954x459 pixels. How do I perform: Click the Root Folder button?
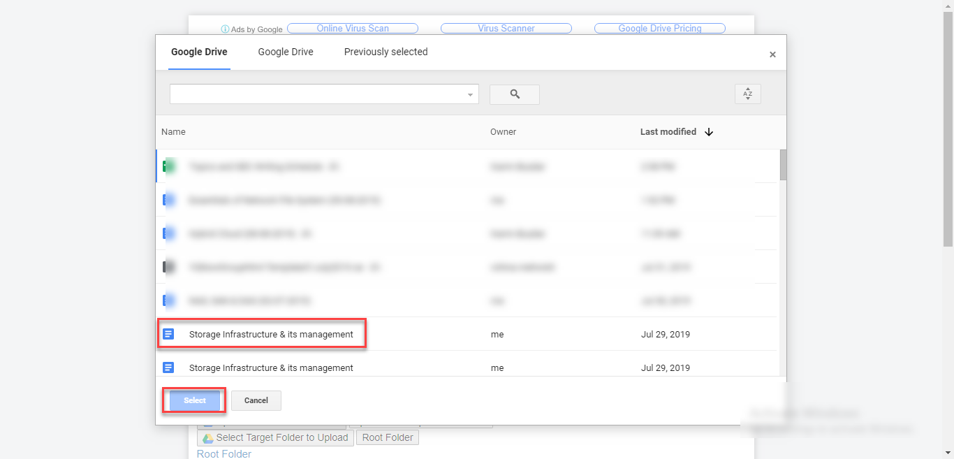pyautogui.click(x=388, y=437)
